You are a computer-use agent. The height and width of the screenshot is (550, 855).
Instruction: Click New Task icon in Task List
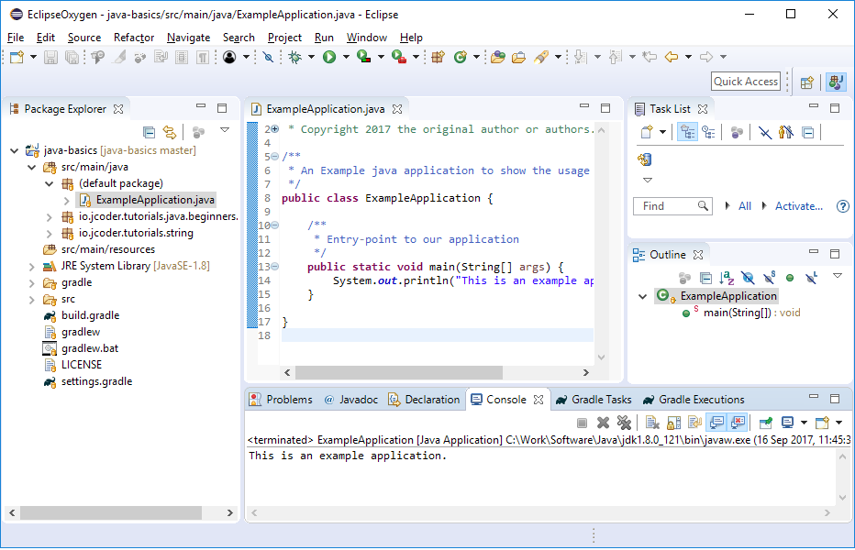point(647,132)
